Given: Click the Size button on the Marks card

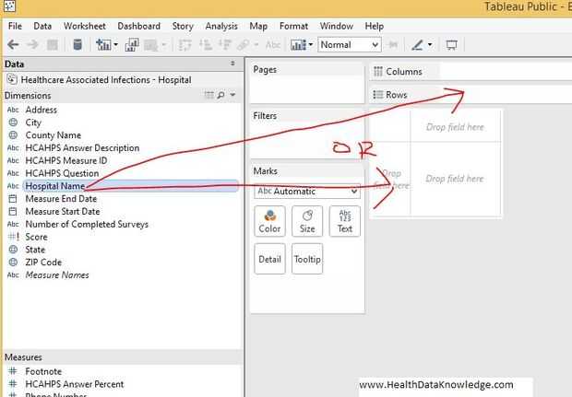Looking at the screenshot, I should (x=307, y=221).
